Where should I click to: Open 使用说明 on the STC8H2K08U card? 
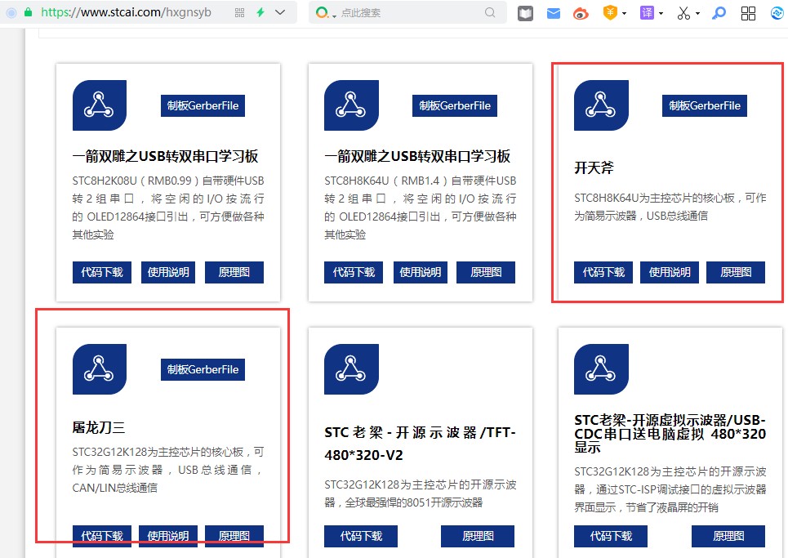168,272
